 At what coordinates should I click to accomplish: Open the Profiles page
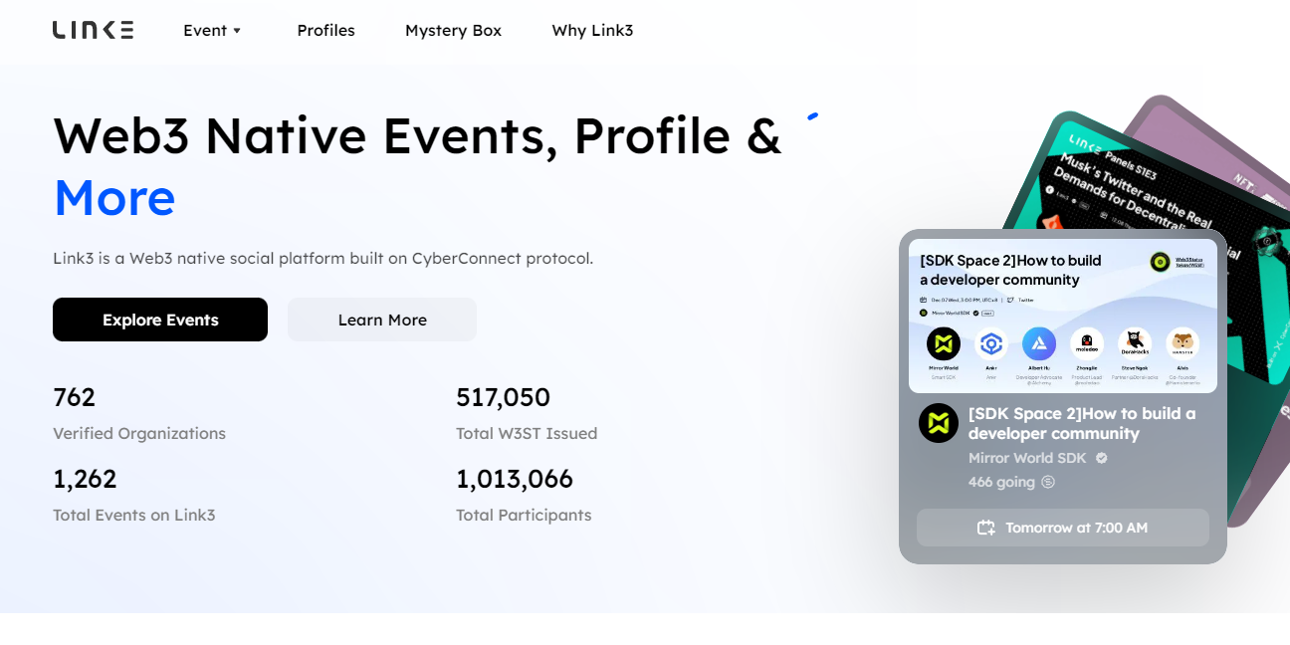325,30
